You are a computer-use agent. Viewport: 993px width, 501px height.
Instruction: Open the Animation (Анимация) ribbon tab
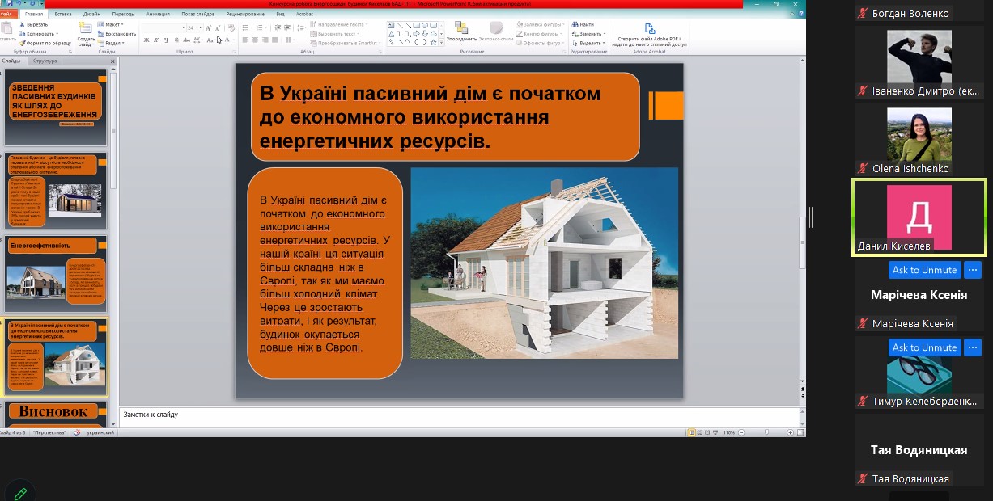[158, 14]
